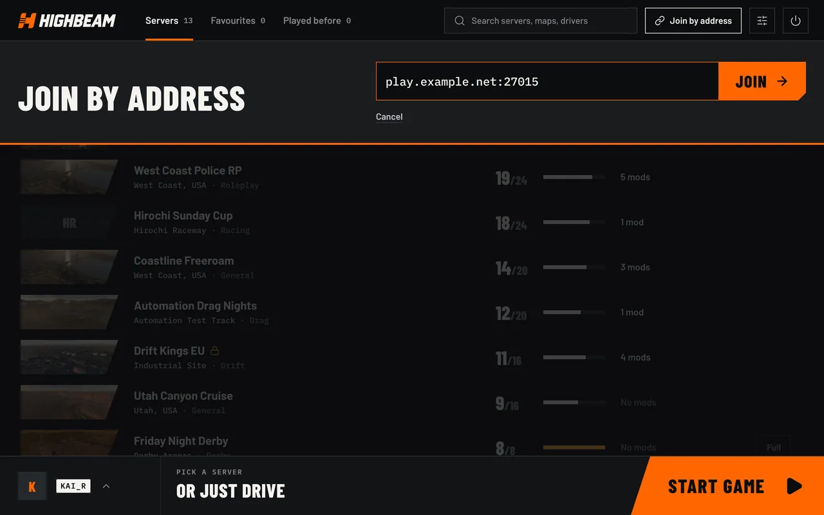Open the filter settings sliders icon
This screenshot has height=515, width=824.
pos(762,21)
